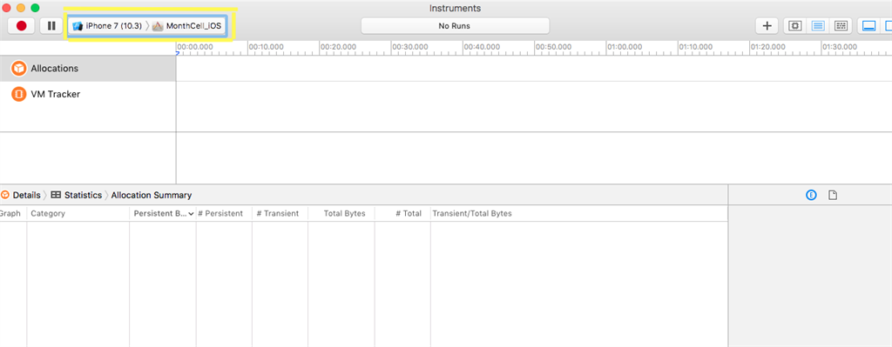Viewport: 892px width, 347px height.
Task: Click the VM Tracker orange icon
Action: click(x=19, y=94)
